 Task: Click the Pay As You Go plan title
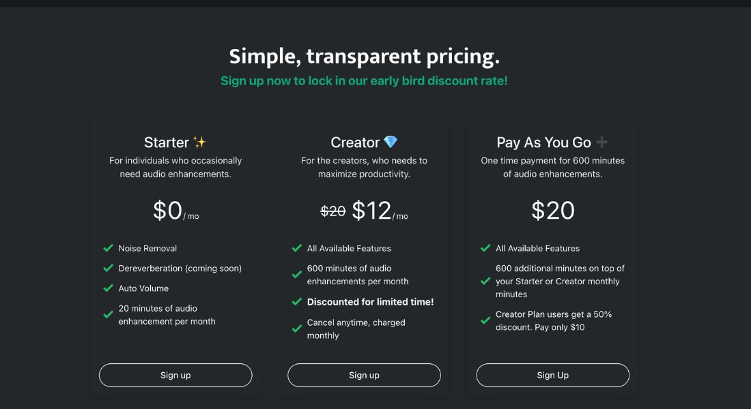click(x=543, y=142)
